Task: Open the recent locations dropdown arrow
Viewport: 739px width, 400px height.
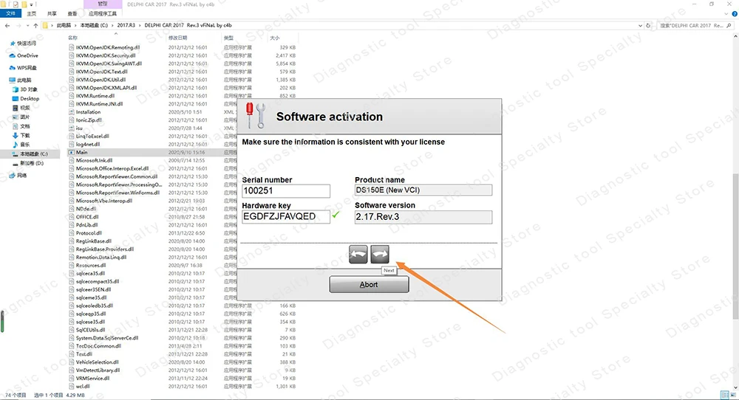Action: coord(27,25)
